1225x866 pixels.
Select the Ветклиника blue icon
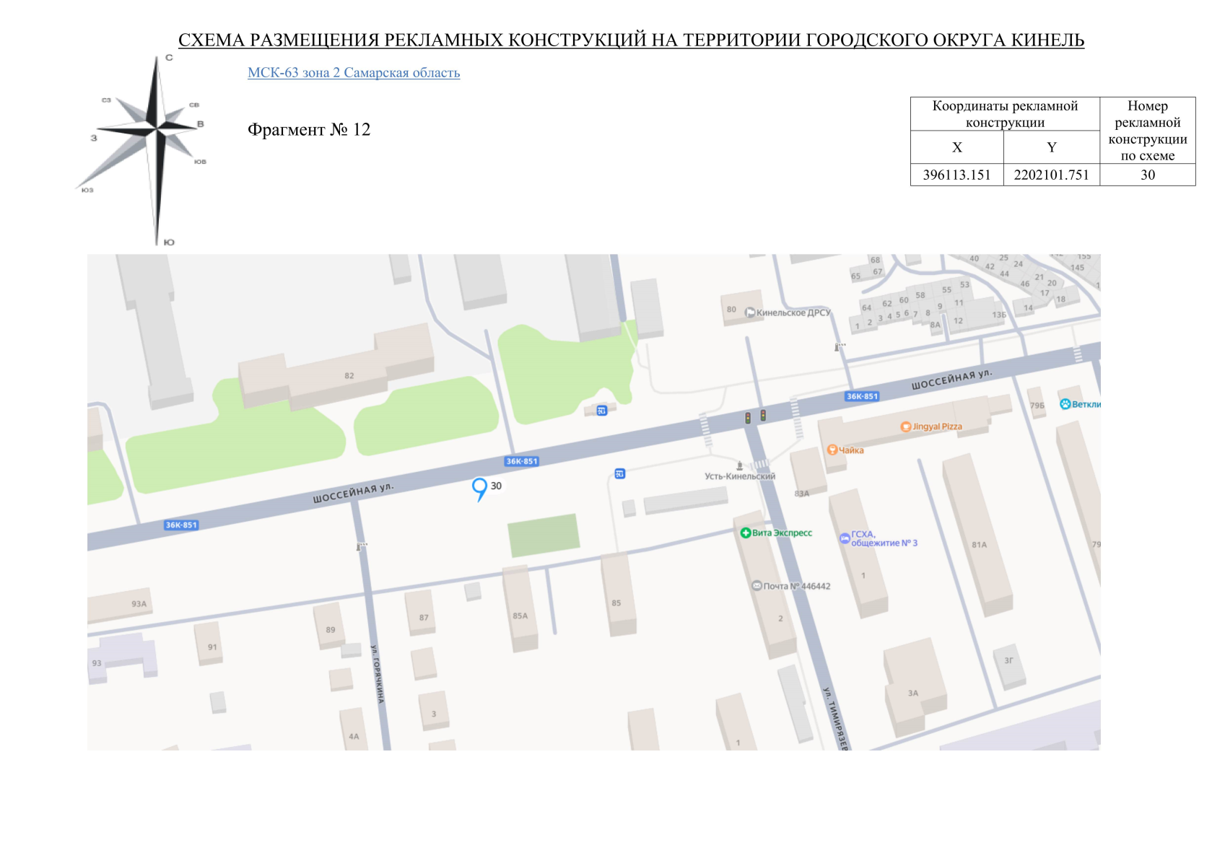click(1065, 404)
